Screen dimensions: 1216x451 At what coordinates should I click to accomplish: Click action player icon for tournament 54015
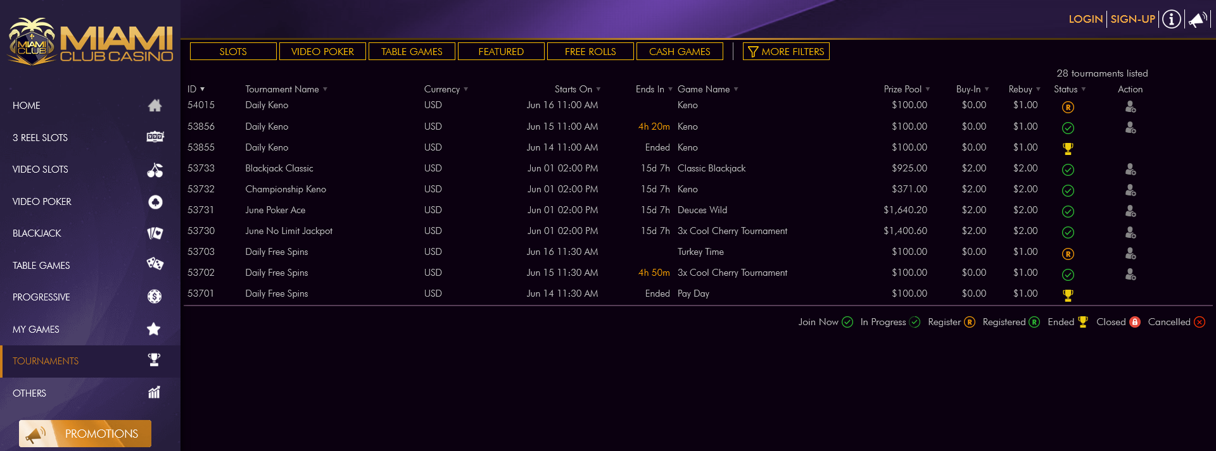pos(1130,107)
